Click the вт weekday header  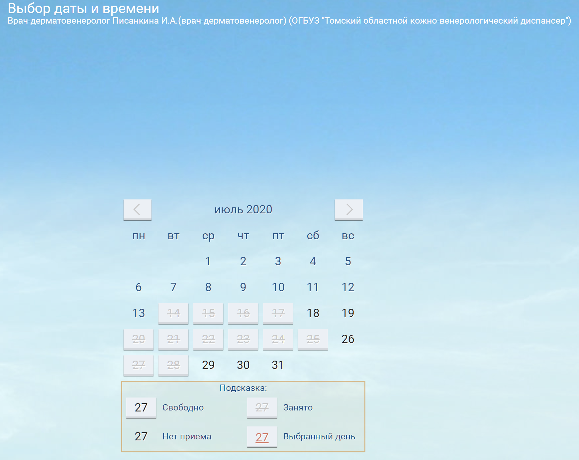(x=173, y=236)
